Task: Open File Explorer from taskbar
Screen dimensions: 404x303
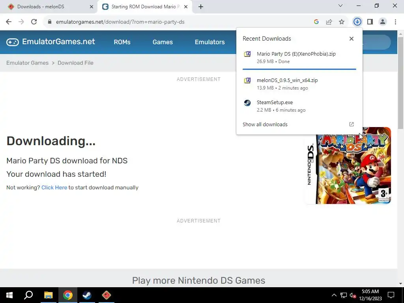Action: [x=48, y=295]
